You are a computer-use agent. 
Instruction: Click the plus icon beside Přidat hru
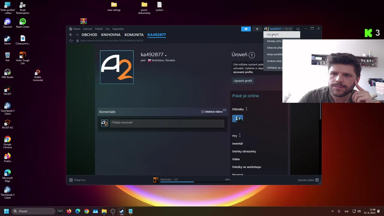pos(71,180)
